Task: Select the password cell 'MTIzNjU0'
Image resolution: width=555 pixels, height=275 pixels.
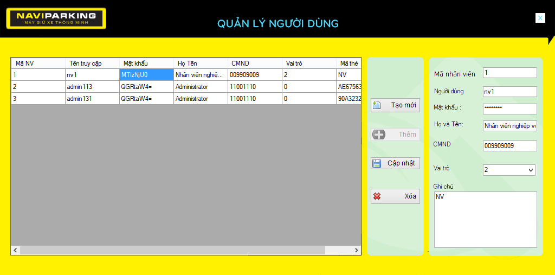Action: [146, 75]
